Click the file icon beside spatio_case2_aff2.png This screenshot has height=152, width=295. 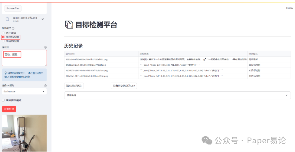point(7,19)
